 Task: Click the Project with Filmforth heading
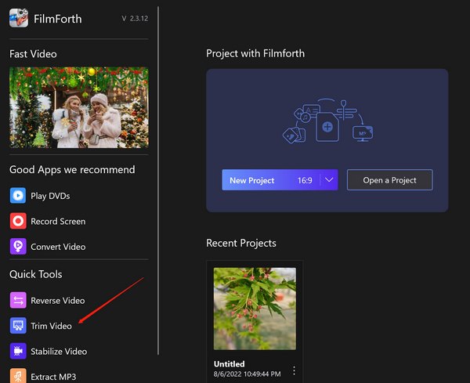tap(255, 53)
